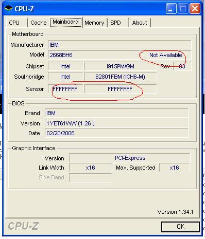Click the disabled maximize button

[x=183, y=9]
